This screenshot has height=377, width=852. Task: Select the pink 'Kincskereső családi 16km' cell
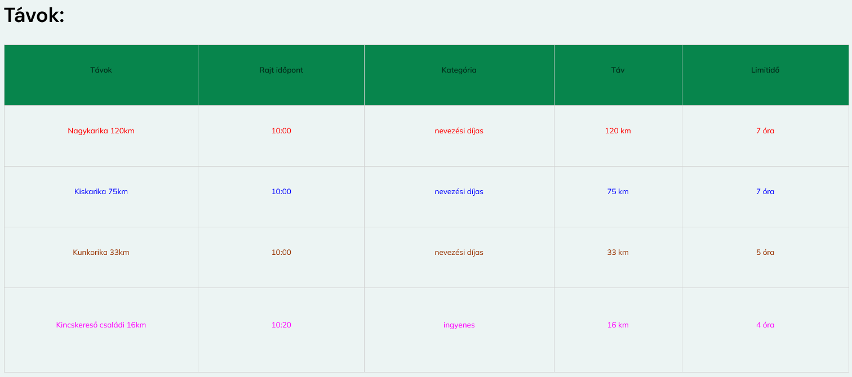101,325
